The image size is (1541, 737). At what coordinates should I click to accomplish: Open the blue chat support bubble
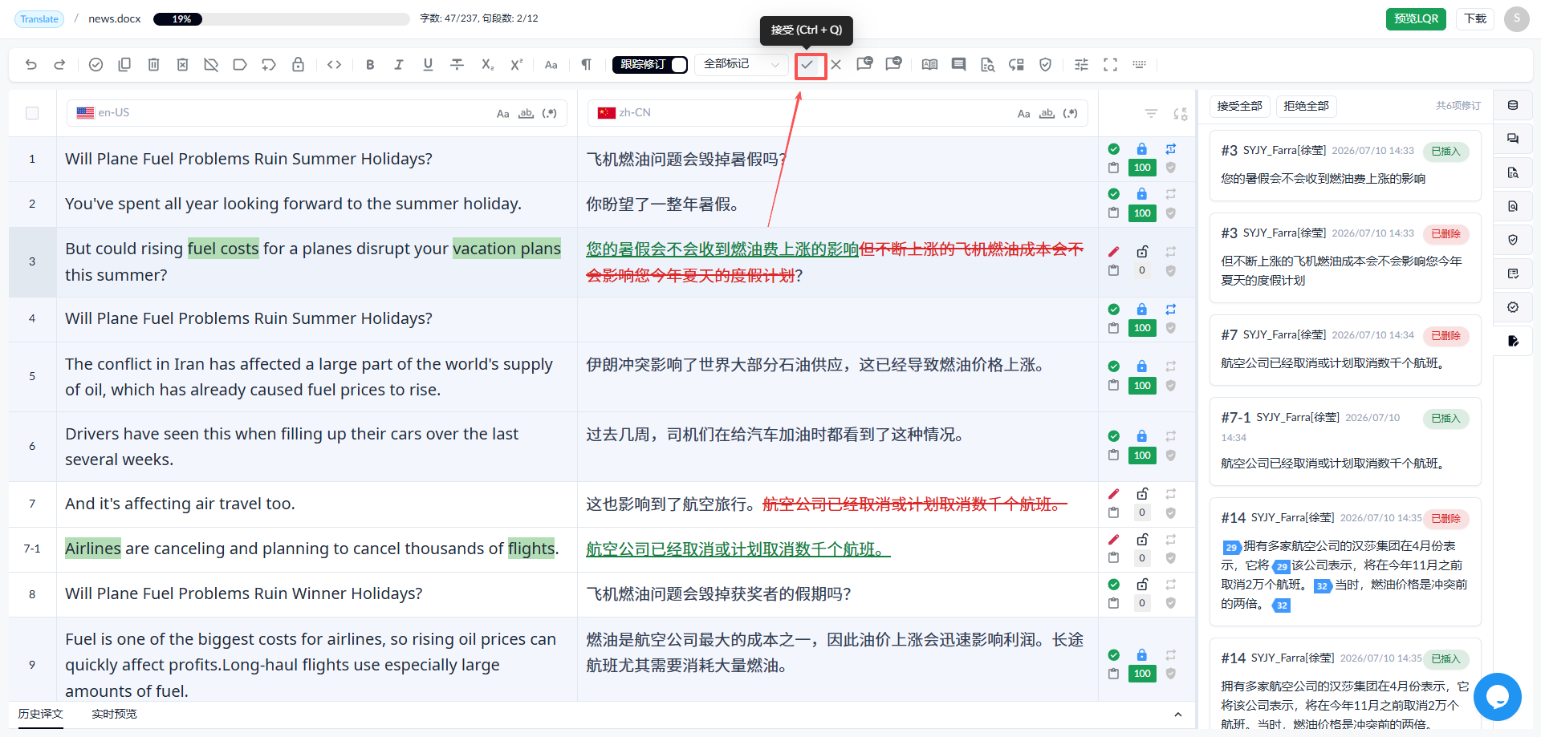click(x=1498, y=697)
